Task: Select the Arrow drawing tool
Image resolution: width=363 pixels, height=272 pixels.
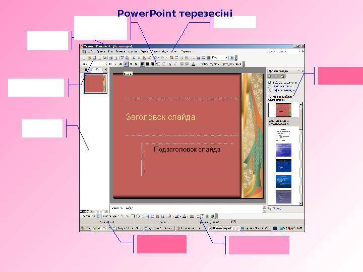Action: click(x=128, y=216)
